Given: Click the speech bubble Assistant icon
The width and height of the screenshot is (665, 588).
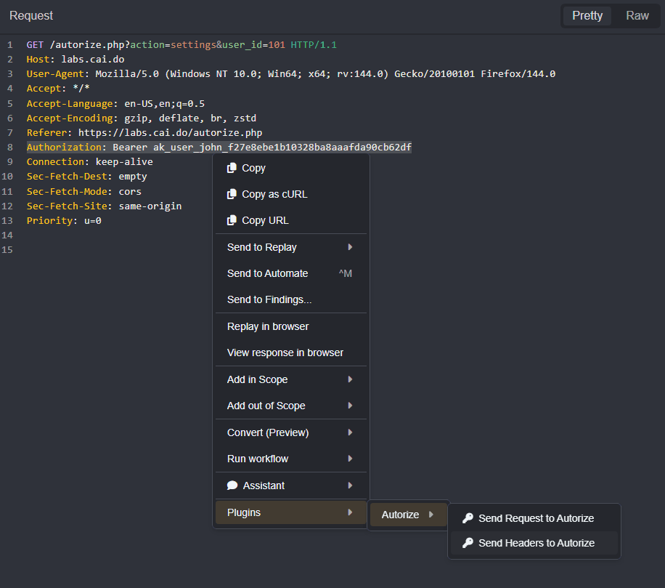Looking at the screenshot, I should [x=232, y=486].
